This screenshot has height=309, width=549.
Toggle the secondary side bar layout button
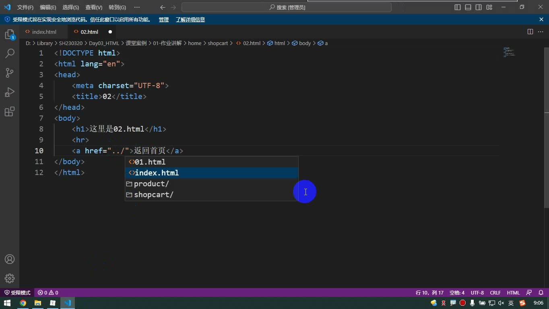pos(479,7)
